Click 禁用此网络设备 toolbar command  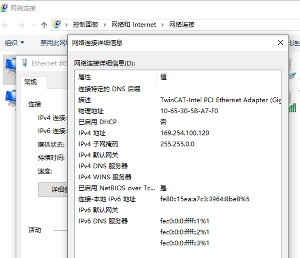pyautogui.click(x=54, y=42)
